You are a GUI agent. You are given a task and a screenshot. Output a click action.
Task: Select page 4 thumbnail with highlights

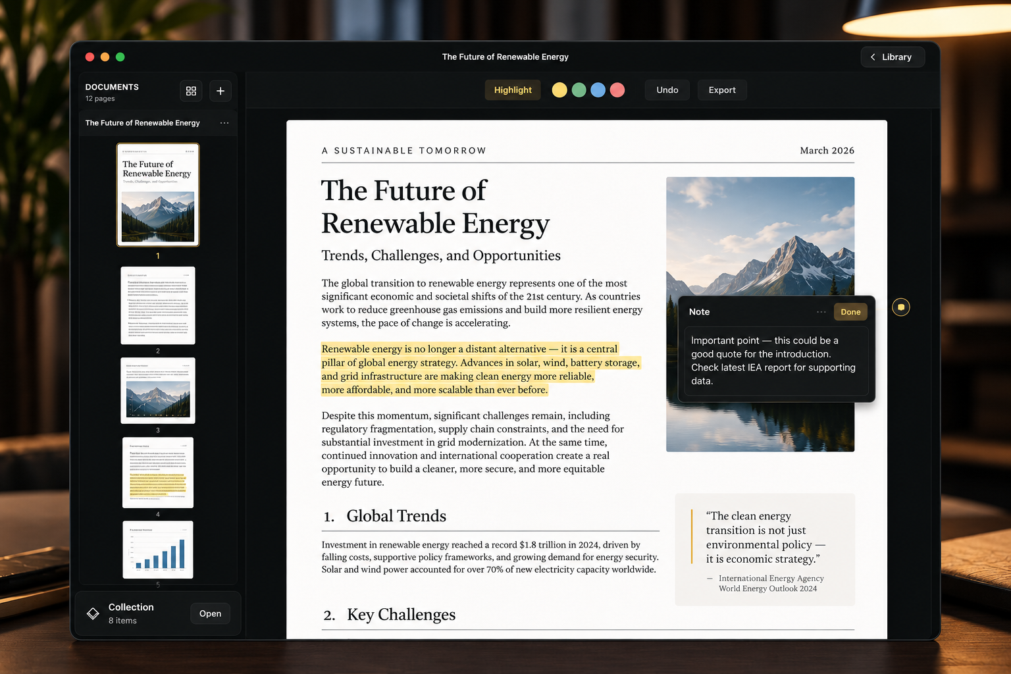coord(158,473)
